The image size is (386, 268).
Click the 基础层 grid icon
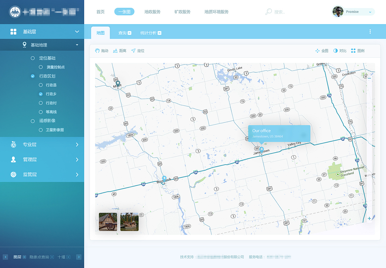click(13, 32)
